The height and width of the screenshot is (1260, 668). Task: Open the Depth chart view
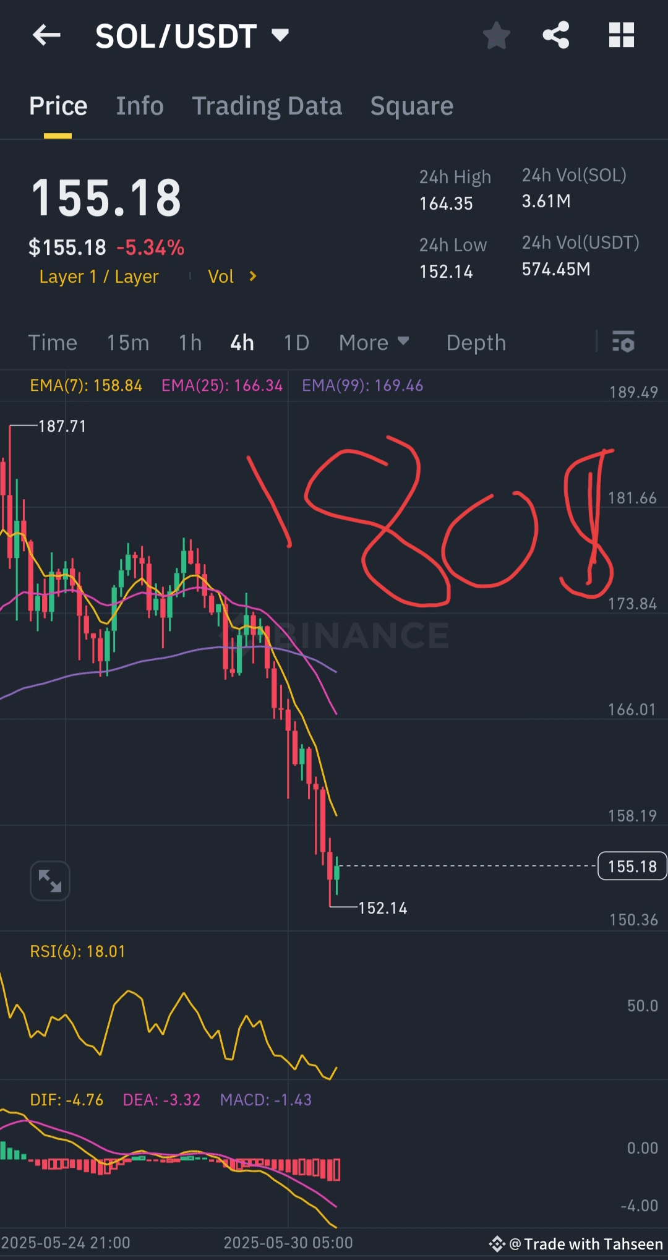(476, 343)
